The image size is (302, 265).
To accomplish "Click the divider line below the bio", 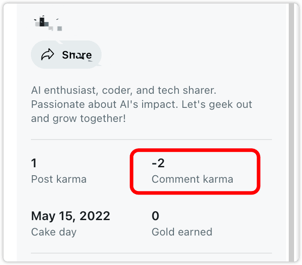I will pyautogui.click(x=151, y=140).
